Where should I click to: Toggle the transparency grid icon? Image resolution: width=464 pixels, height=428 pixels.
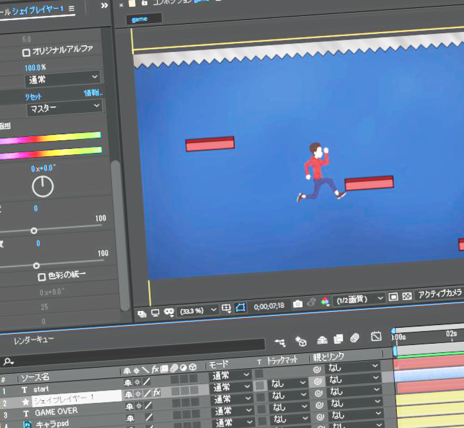coord(407,296)
